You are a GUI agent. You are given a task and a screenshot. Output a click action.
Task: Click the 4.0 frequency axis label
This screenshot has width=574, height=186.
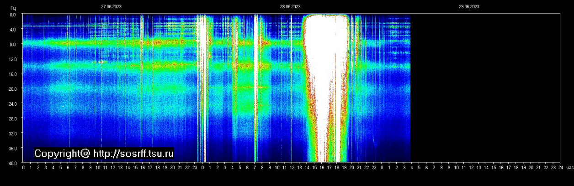pyautogui.click(x=13, y=30)
